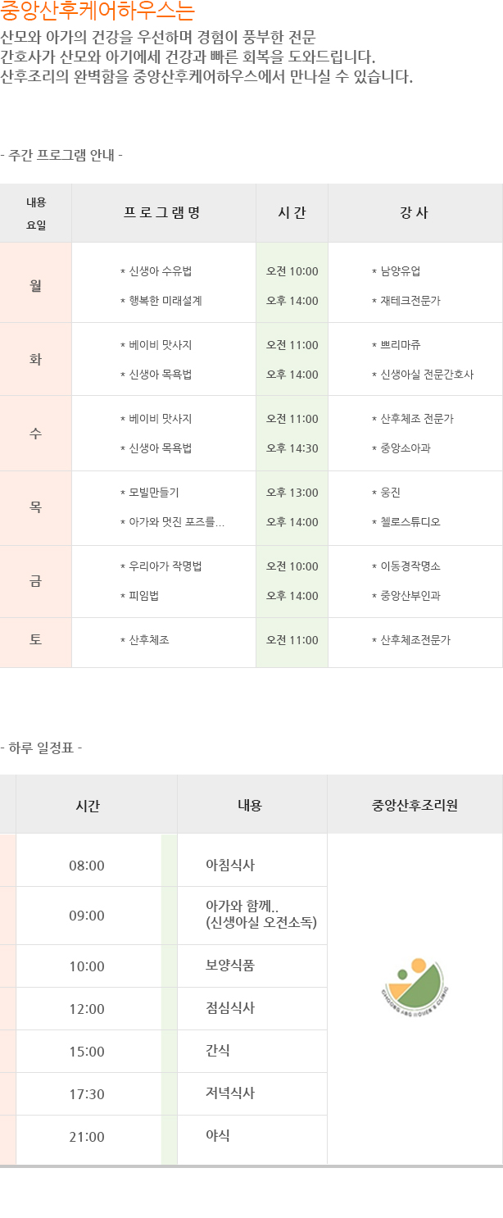Screen dimensions: 503x1218
Task: Click the 프로그램명 column header
Action: 163,213
